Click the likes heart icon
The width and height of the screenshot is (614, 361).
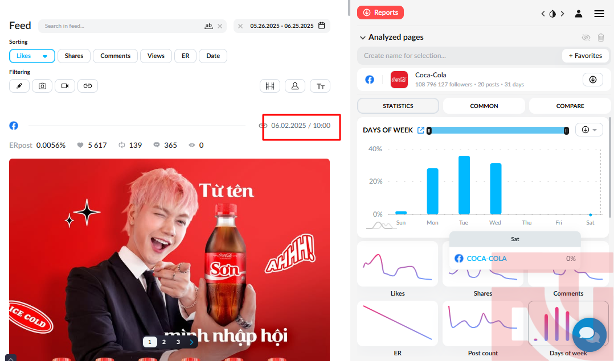point(80,145)
